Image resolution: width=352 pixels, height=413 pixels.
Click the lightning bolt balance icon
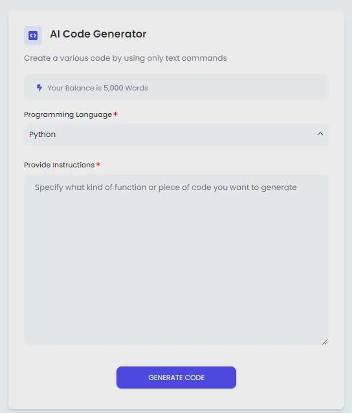(39, 88)
